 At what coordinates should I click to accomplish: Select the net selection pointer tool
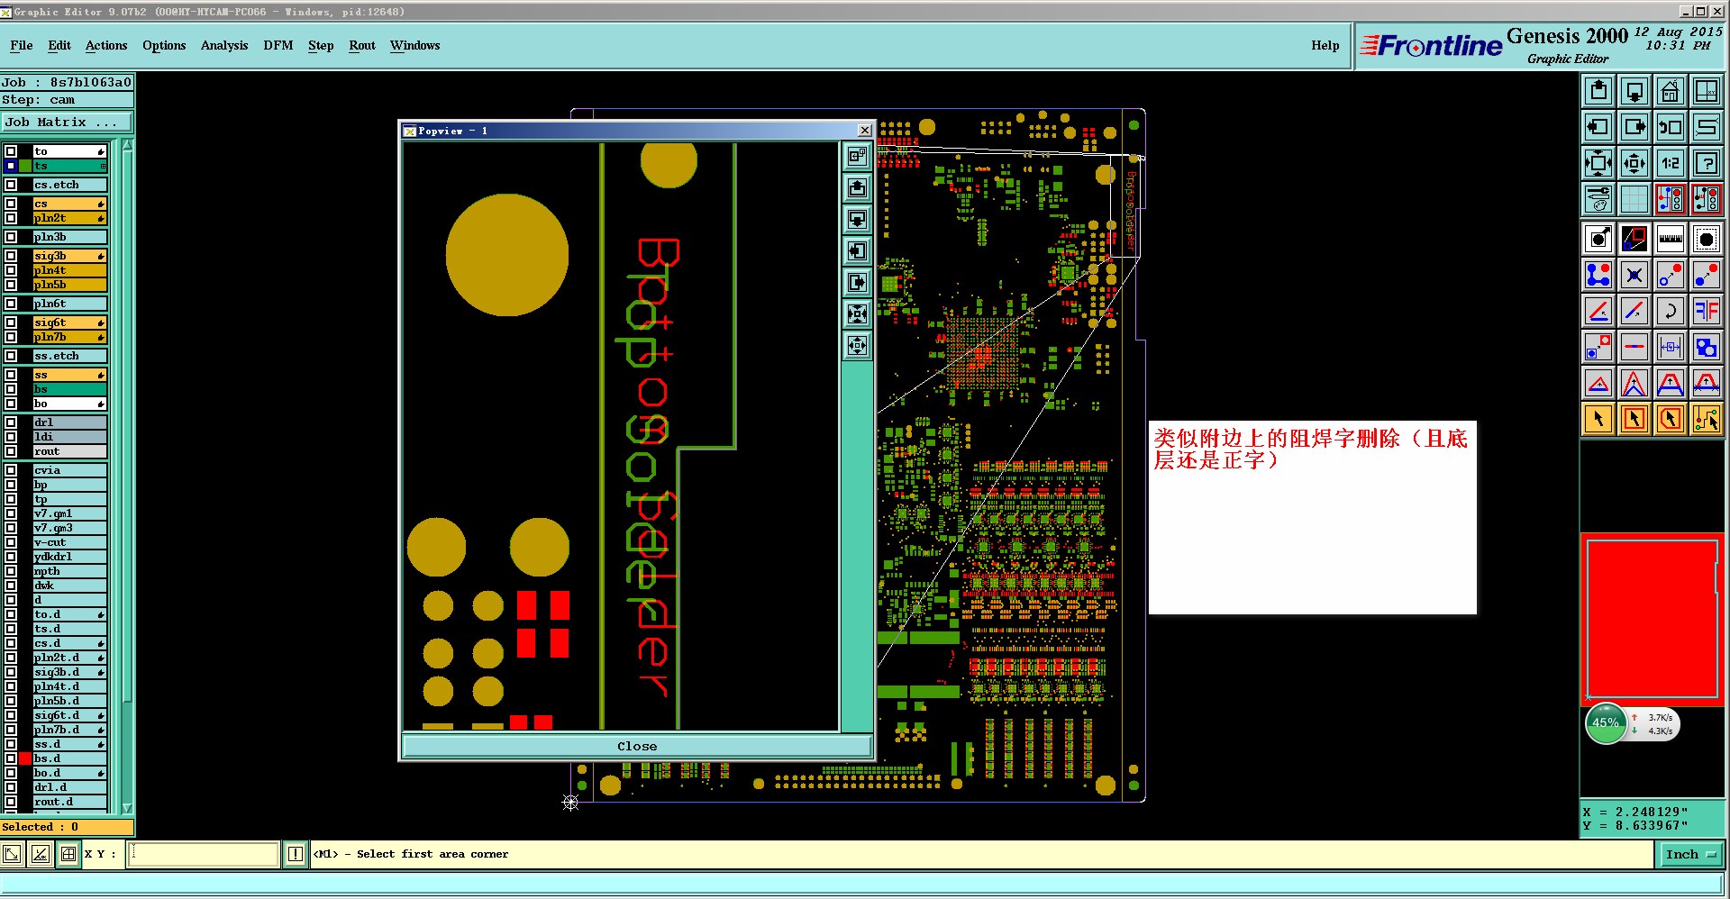pos(1706,419)
